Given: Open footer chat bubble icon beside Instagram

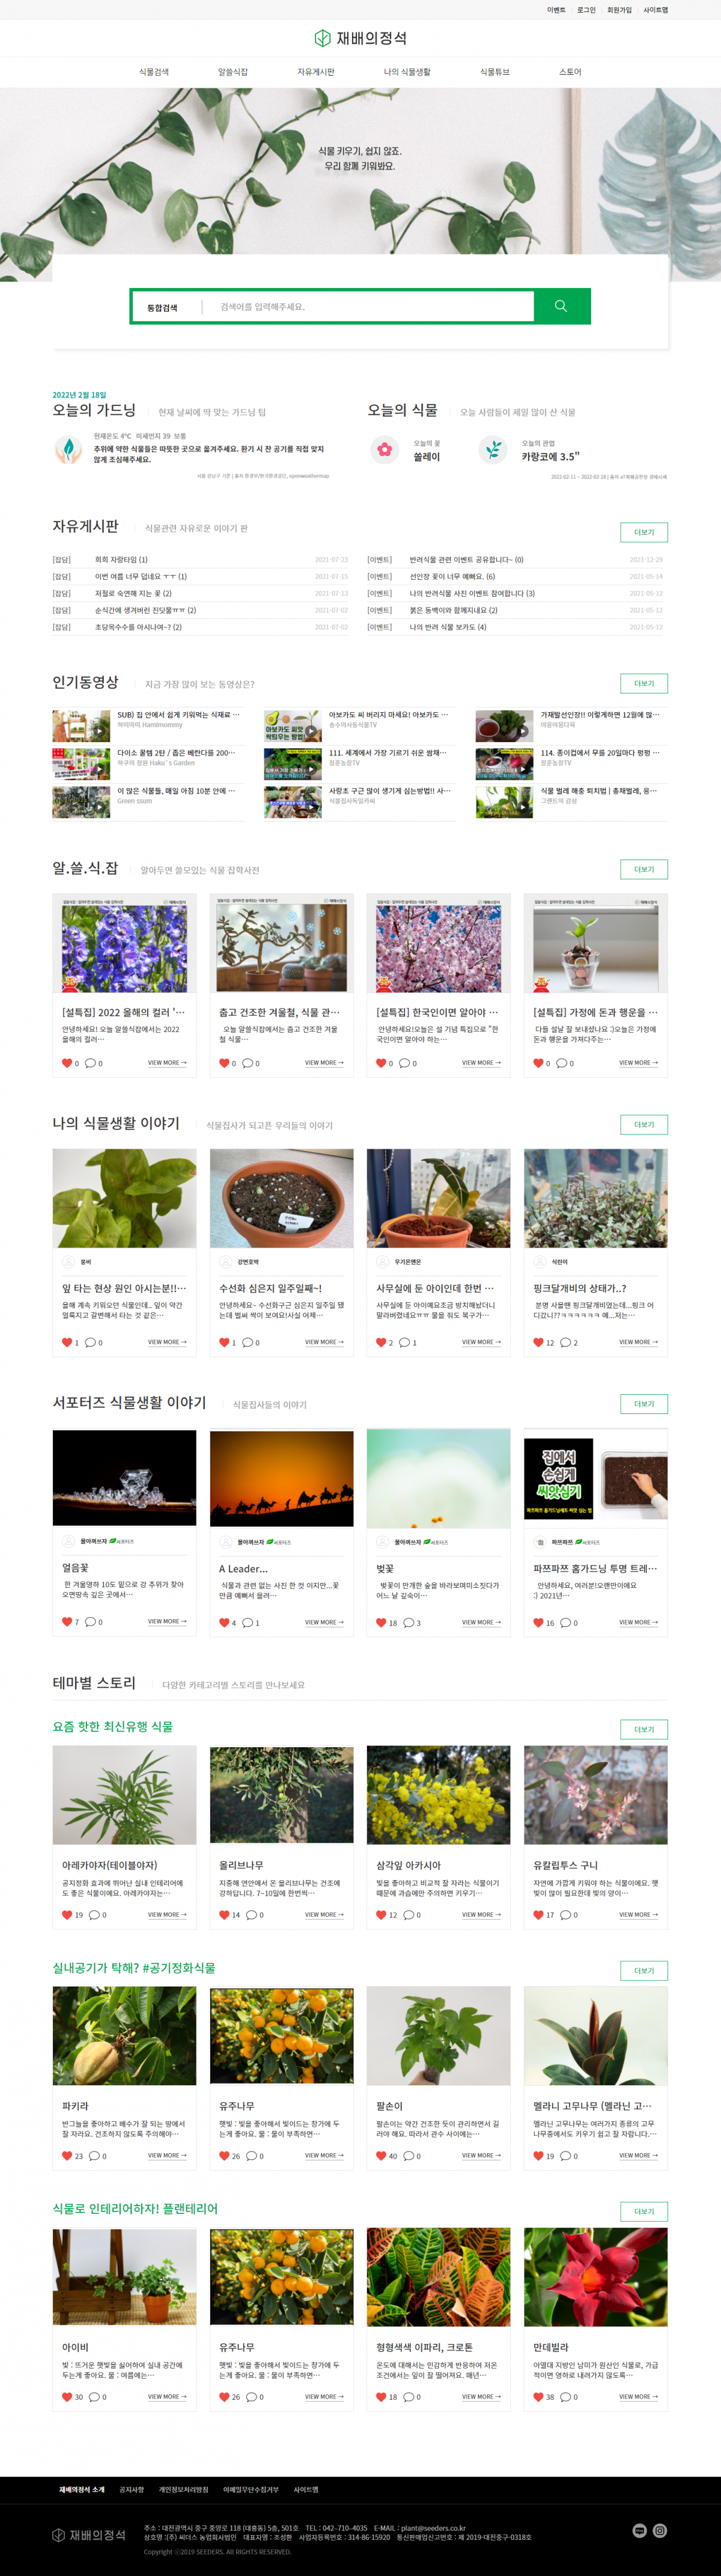Looking at the screenshot, I should pyautogui.click(x=640, y=2530).
